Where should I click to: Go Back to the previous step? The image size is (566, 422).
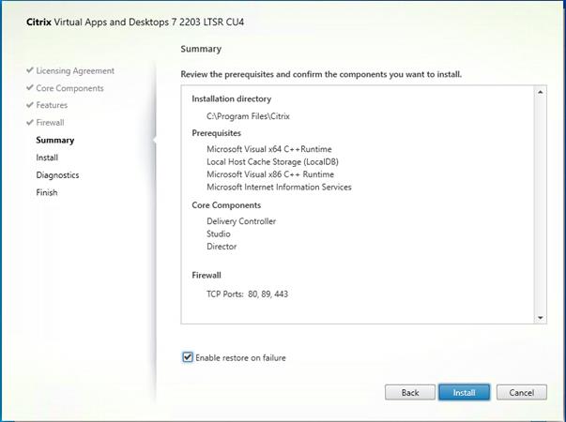[x=409, y=392]
